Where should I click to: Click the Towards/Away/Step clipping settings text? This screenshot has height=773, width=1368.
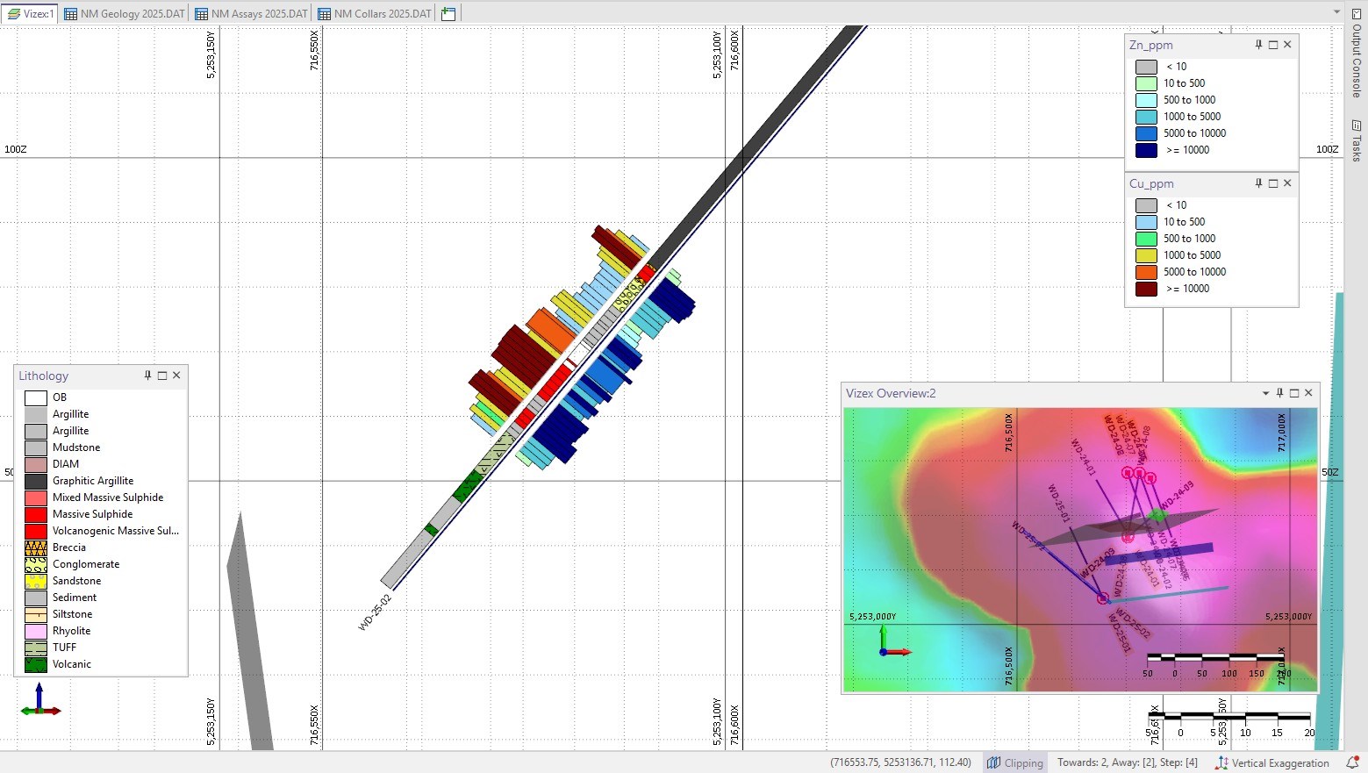point(1127,762)
